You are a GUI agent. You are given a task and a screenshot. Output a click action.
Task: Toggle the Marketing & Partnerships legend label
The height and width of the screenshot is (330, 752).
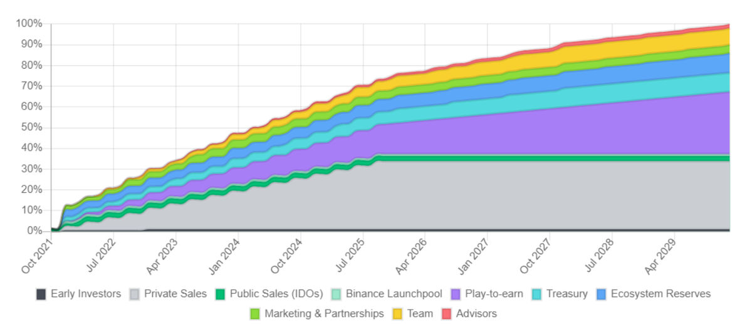click(324, 314)
